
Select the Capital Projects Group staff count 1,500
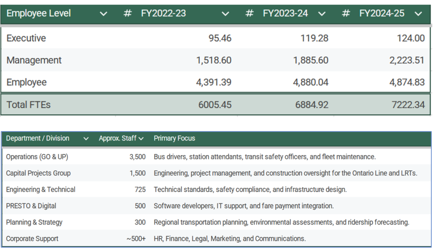click(138, 173)
